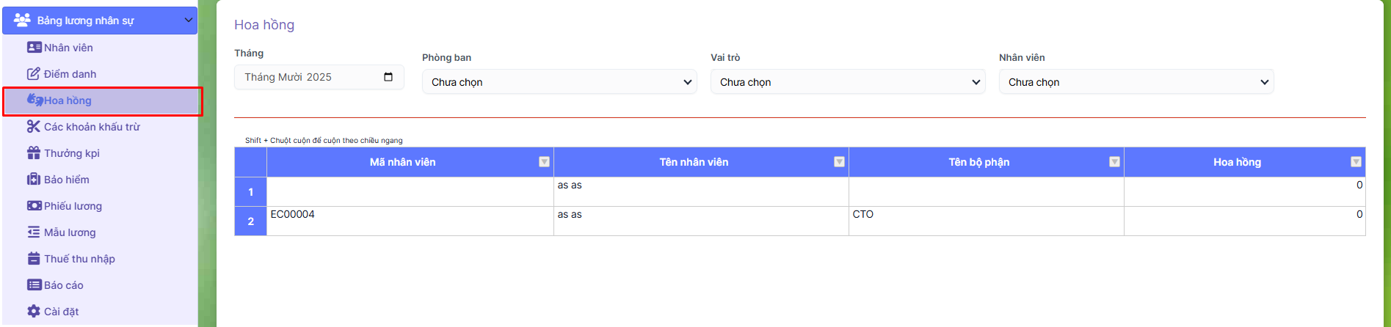Go to the Báo cáo menu item

pyautogui.click(x=63, y=285)
